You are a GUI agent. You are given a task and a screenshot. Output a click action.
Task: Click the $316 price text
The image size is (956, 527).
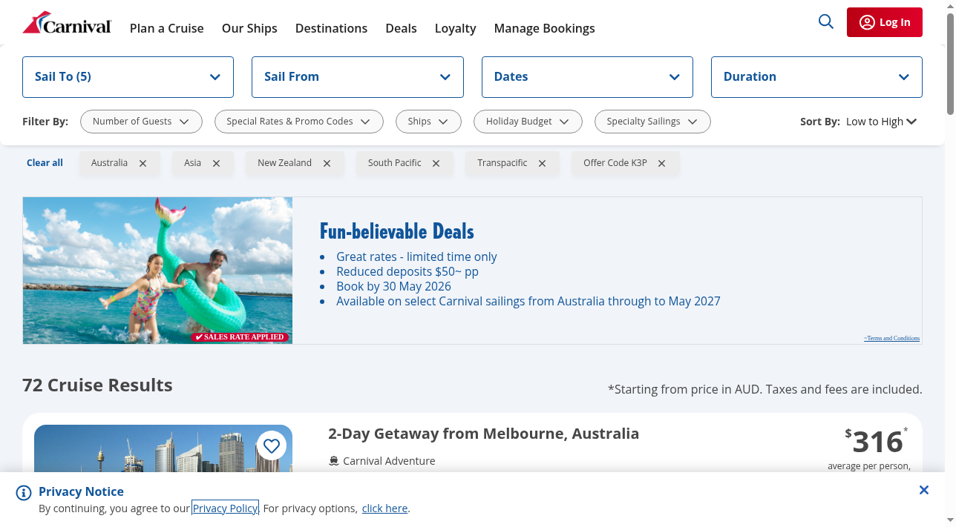point(877,443)
